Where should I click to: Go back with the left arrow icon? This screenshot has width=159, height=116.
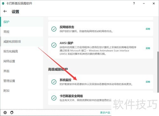coord(5,11)
